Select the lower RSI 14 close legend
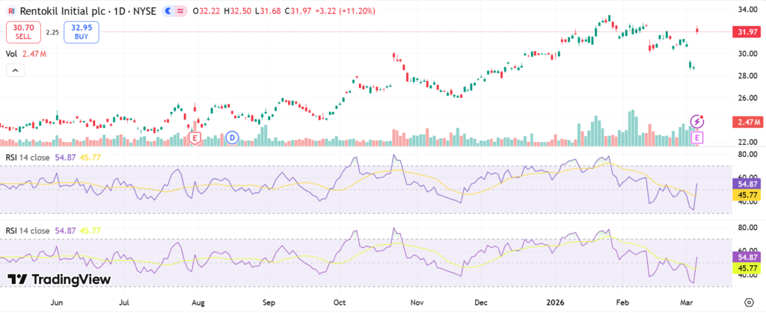This screenshot has width=766, height=313. (x=30, y=230)
